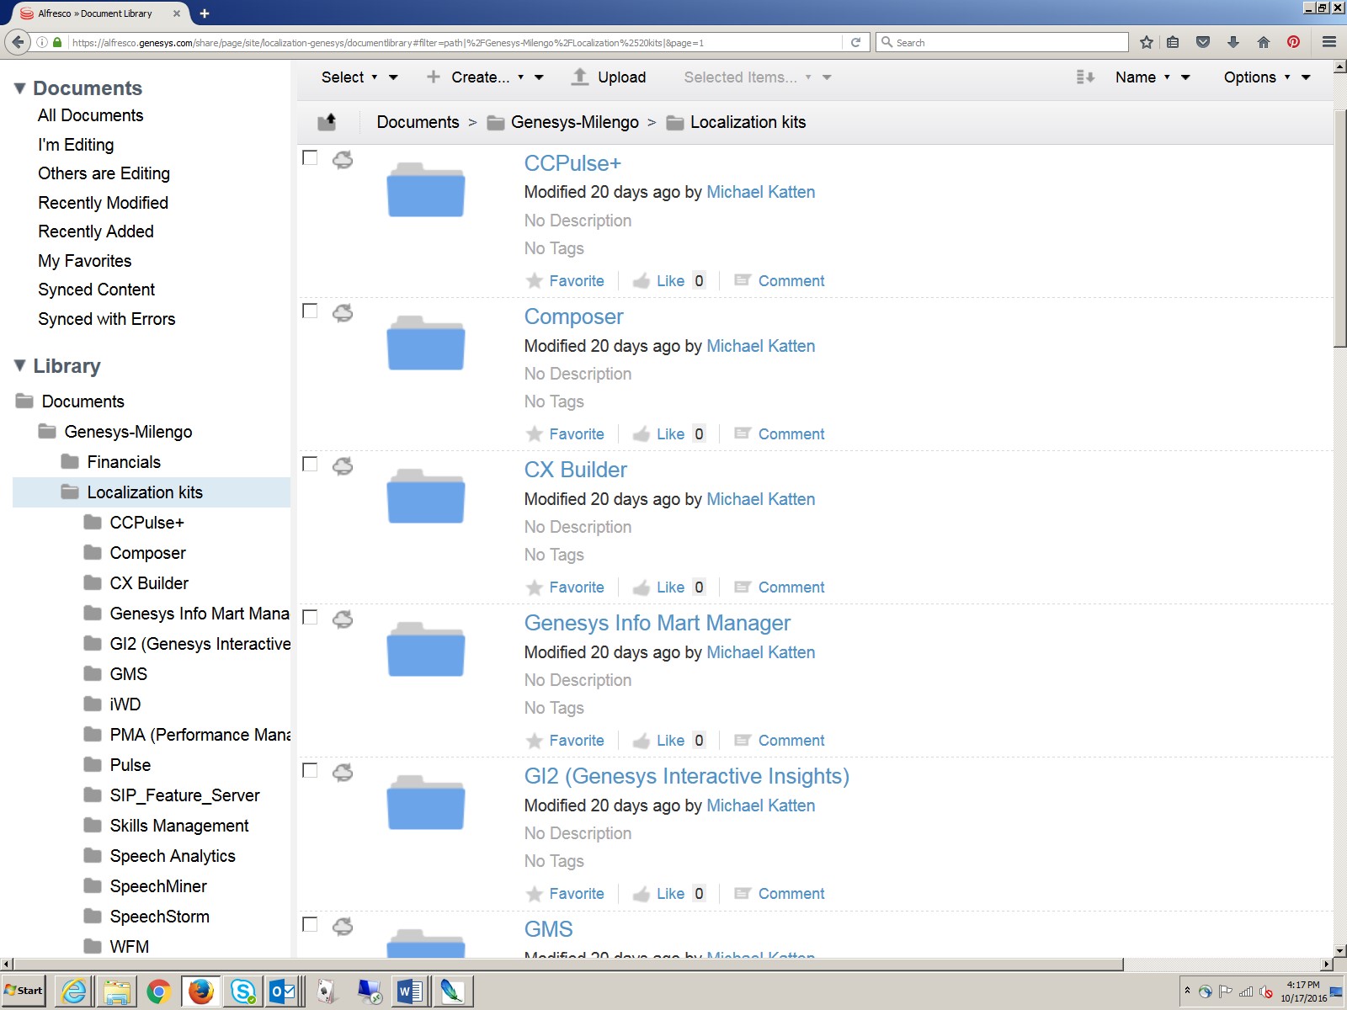
Task: Launch Chrome from the taskbar
Action: tap(158, 991)
